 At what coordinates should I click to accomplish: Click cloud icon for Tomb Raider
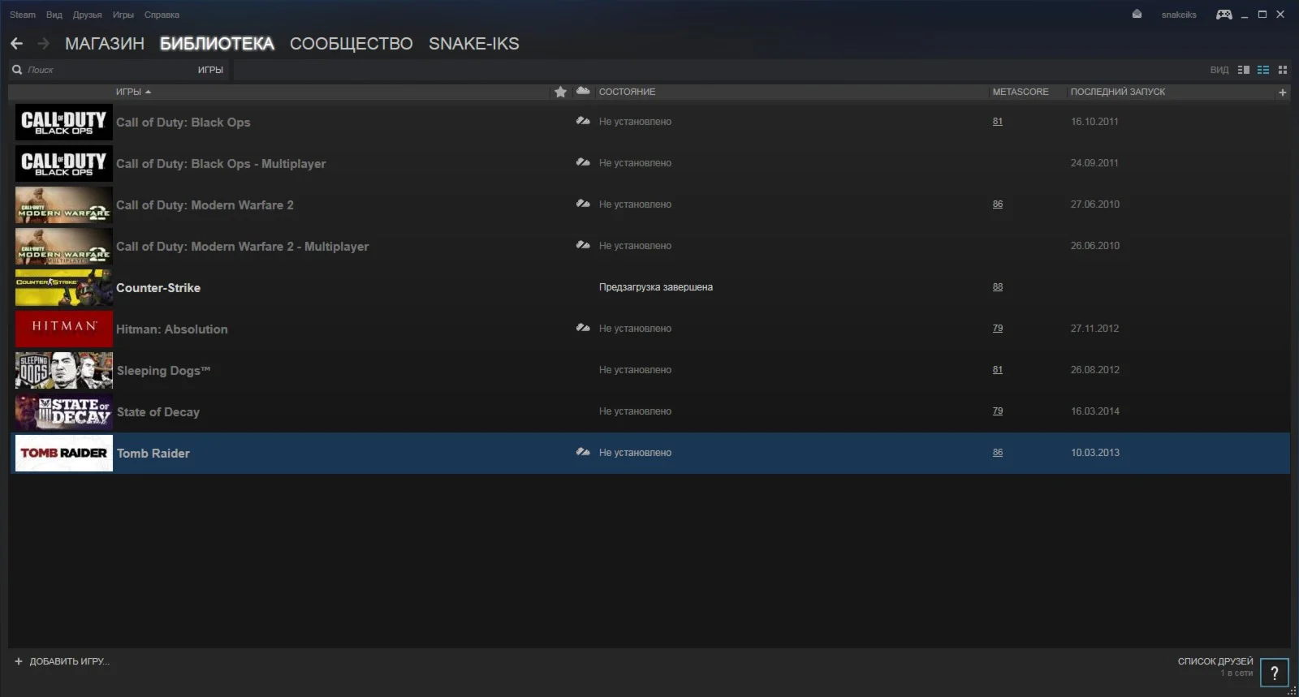click(x=583, y=452)
